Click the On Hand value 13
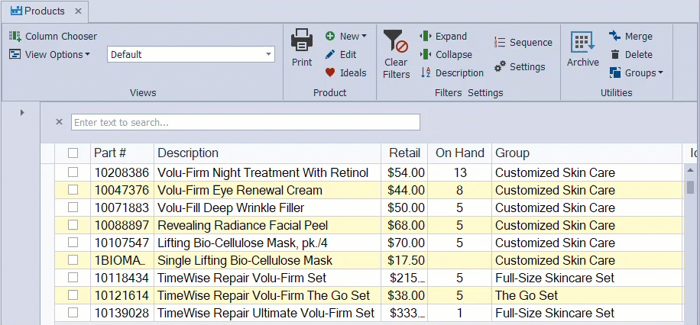The image size is (700, 325). click(x=460, y=172)
